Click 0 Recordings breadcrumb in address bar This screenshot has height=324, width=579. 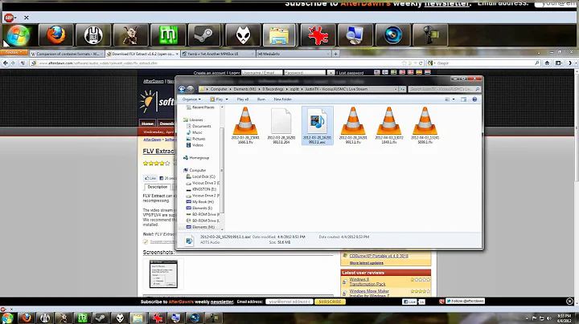pyautogui.click(x=273, y=89)
